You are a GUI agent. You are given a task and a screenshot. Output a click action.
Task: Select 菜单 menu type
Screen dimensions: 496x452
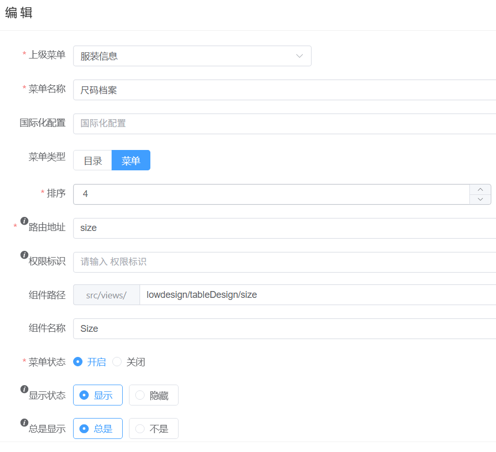[131, 160]
